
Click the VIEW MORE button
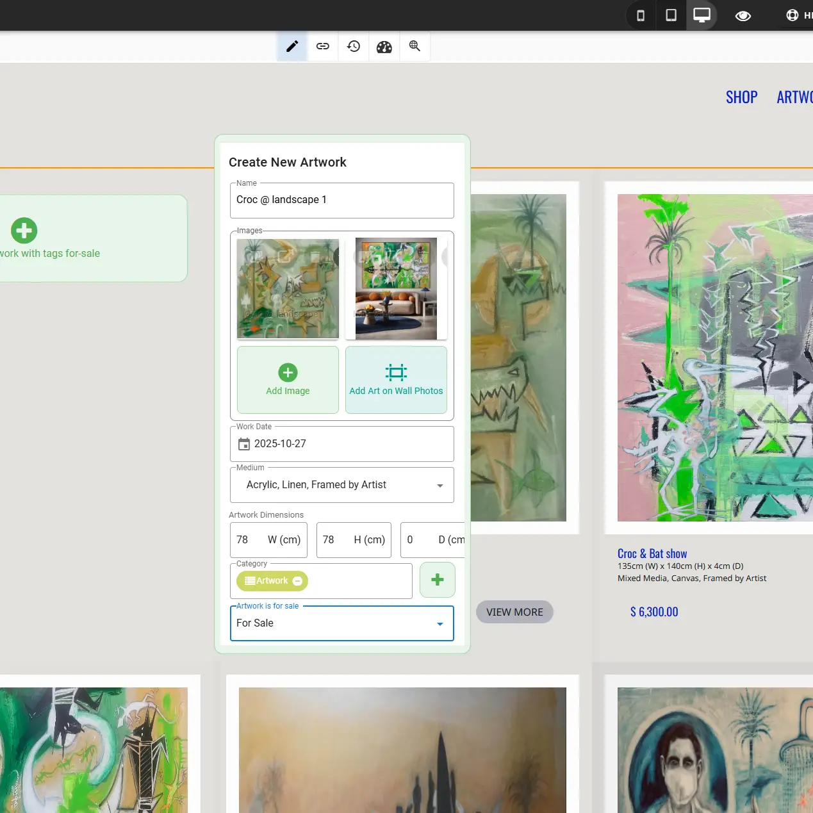(514, 612)
